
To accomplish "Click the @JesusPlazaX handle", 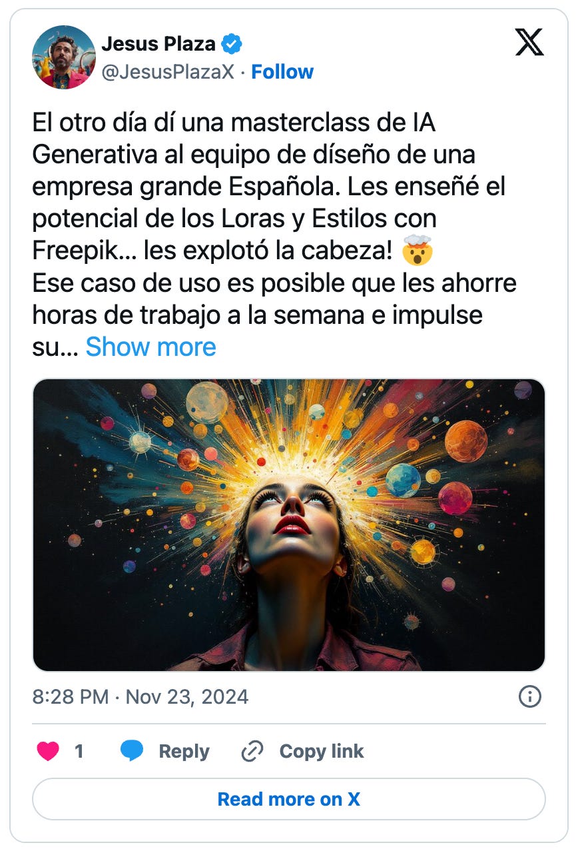I will (168, 72).
